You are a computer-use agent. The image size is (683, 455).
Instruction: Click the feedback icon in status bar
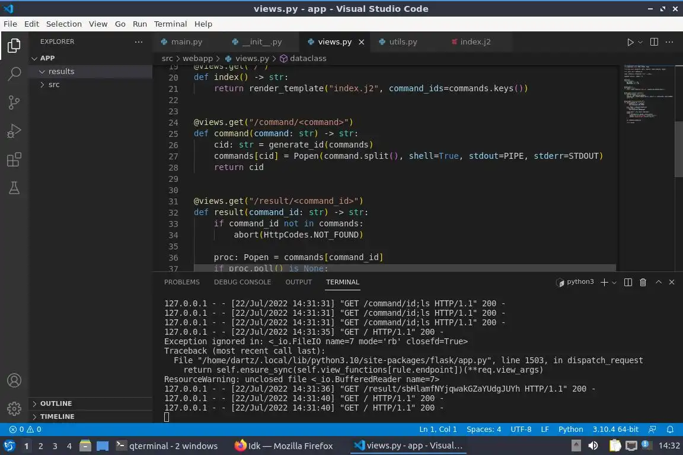pos(652,430)
